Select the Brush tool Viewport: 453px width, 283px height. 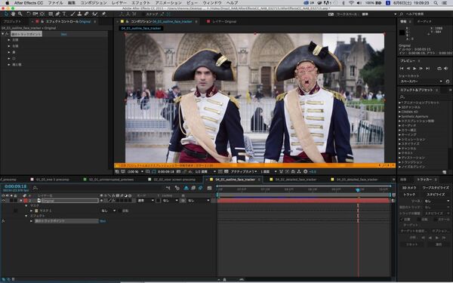pos(72,14)
